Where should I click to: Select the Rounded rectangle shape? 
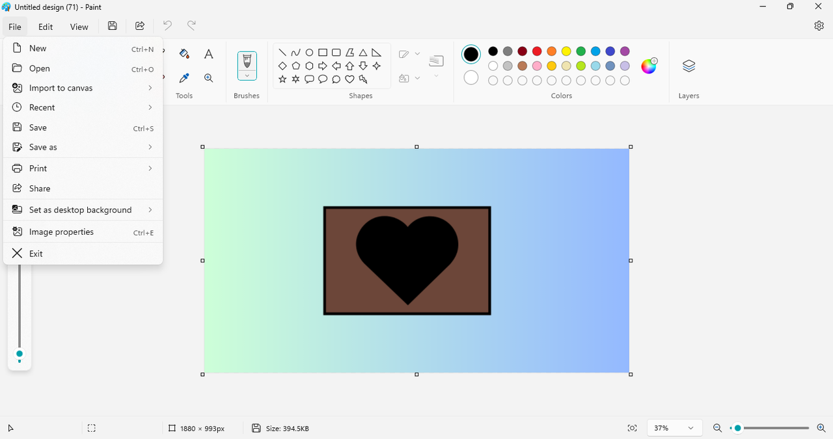tap(336, 53)
